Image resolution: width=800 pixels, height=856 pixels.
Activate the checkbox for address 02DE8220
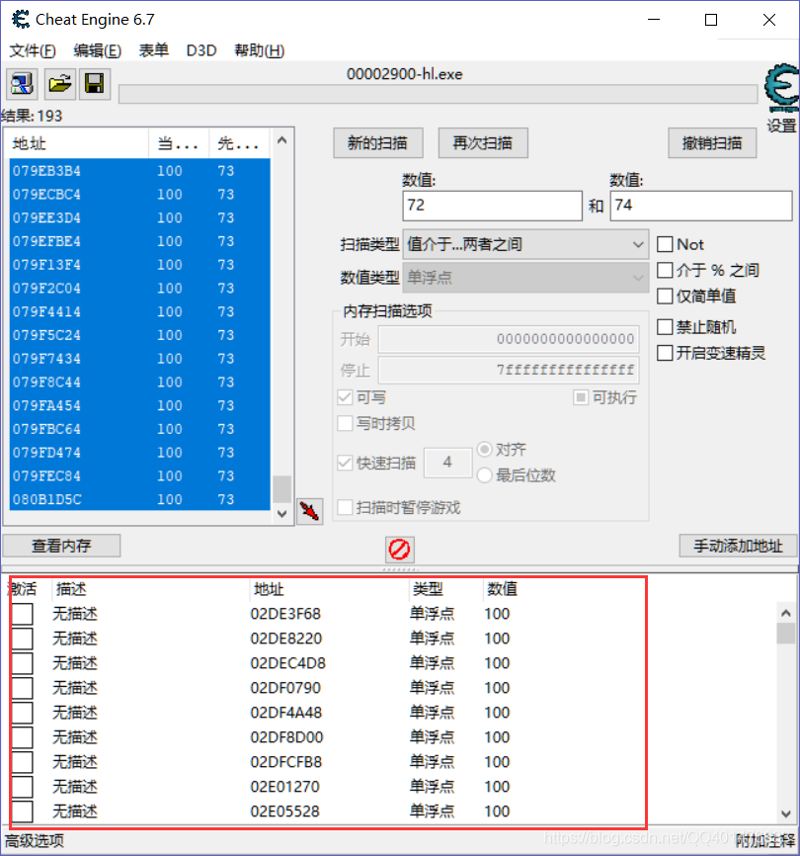[x=23, y=639]
